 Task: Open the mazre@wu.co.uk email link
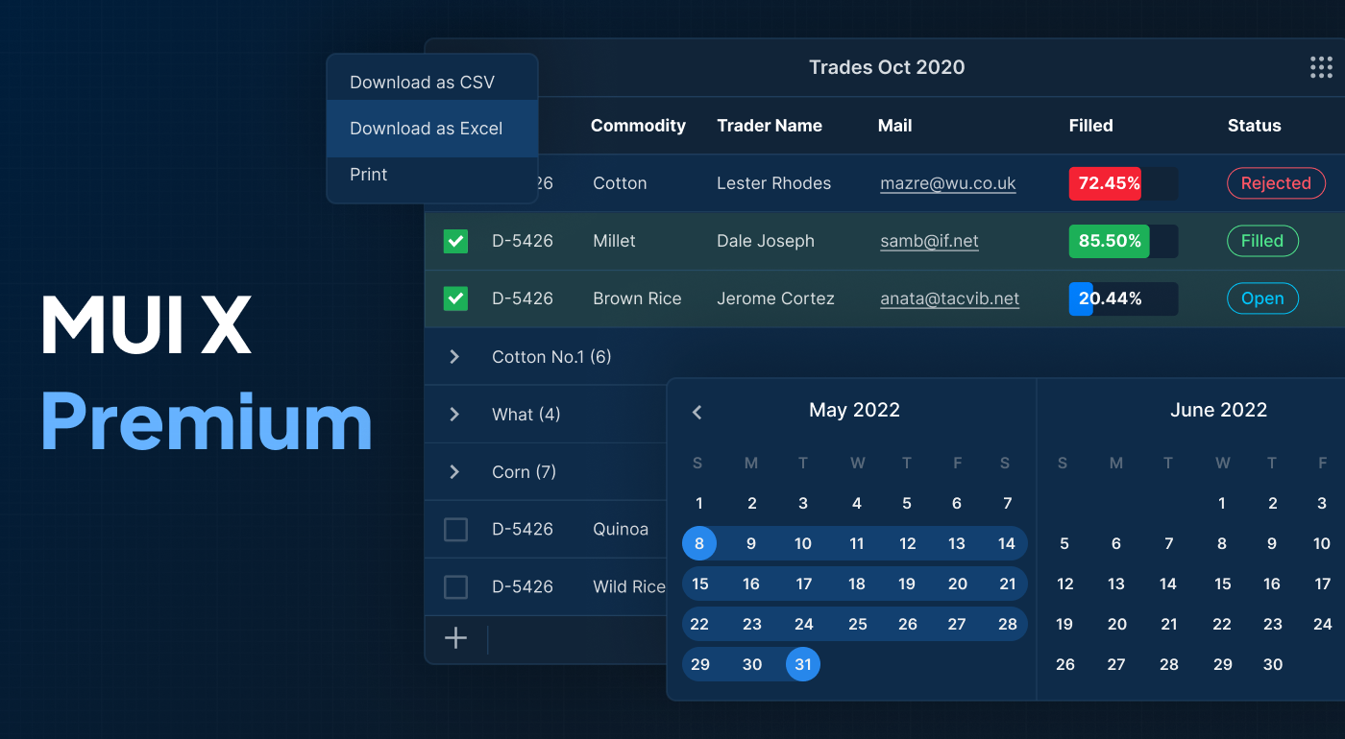pos(947,183)
